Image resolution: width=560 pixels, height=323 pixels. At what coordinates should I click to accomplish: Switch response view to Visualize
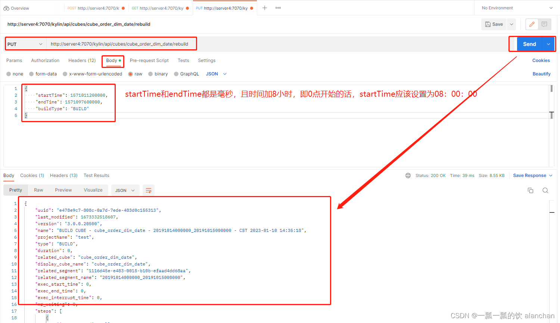[x=93, y=190]
